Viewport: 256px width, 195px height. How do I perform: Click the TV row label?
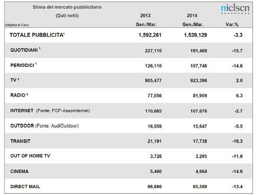point(15,80)
